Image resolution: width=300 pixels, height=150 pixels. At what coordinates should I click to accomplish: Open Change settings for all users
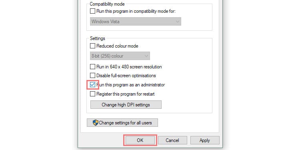click(122, 123)
